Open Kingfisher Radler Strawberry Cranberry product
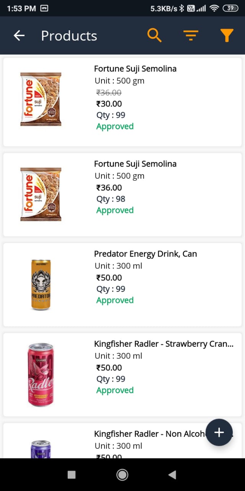Screen dimensions: 245x491 (x=163, y=344)
